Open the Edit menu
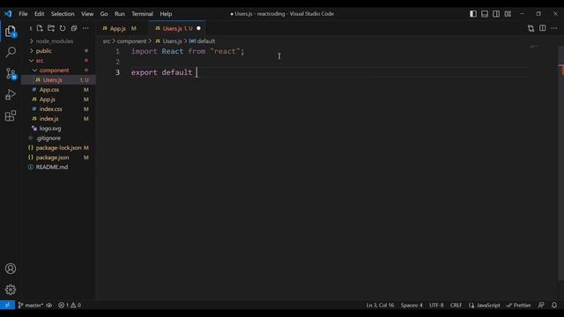This screenshot has height=317, width=564. coord(39,14)
